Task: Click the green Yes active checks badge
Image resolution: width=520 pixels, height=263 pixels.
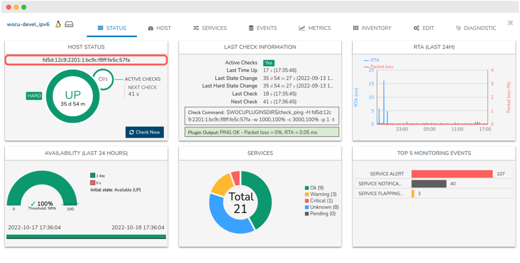Action: coord(269,63)
